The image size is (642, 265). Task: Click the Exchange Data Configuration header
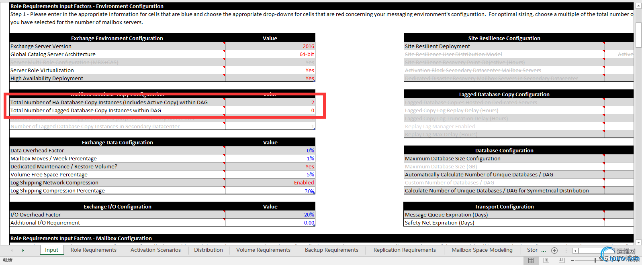pyautogui.click(x=117, y=142)
